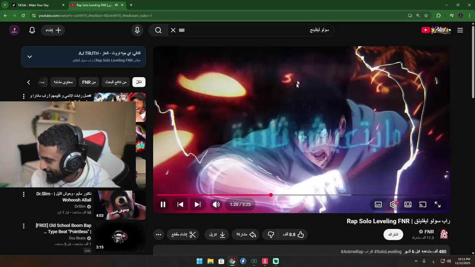Open Doz Beats channel link
The height and width of the screenshot is (267, 475).
[x=77, y=238]
